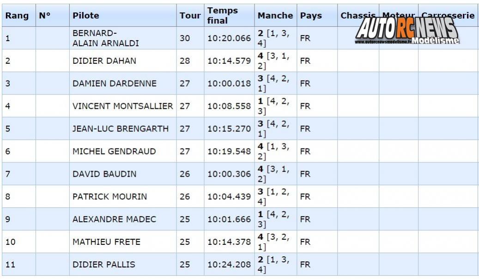Click the Tour column header

pos(190,16)
